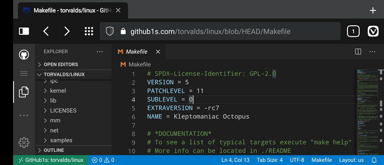Select the Makefile editor tab
The image size is (384, 165).
139,52
